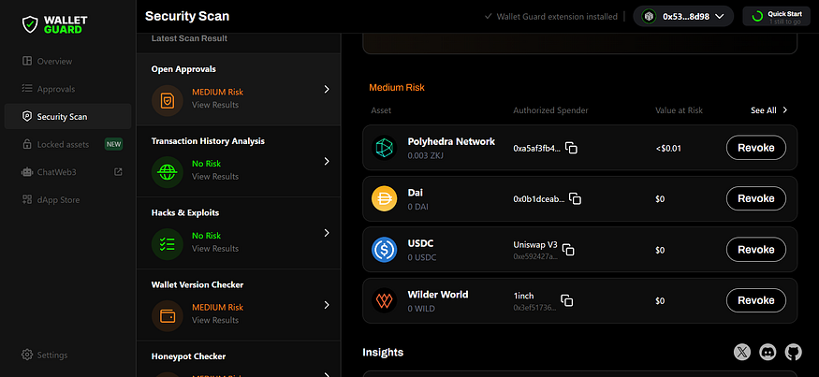The height and width of the screenshot is (377, 819).
Task: Select Security Scan in the sidebar
Action: click(x=68, y=116)
